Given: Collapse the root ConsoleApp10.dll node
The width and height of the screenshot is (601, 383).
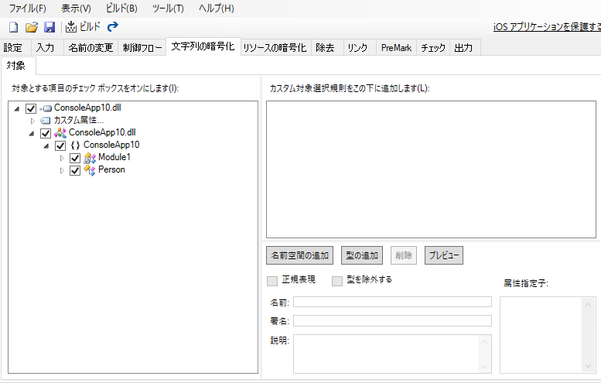Looking at the screenshot, I should click(18, 108).
